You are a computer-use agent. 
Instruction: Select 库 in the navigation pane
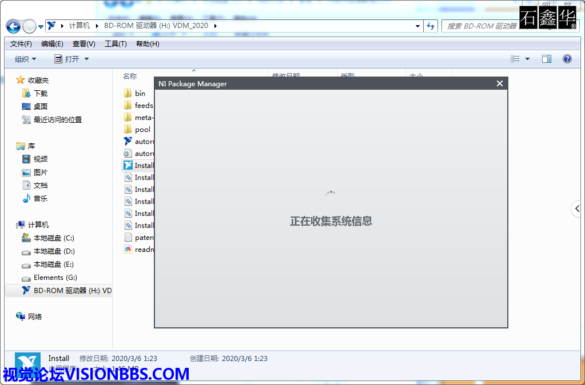(x=25, y=146)
